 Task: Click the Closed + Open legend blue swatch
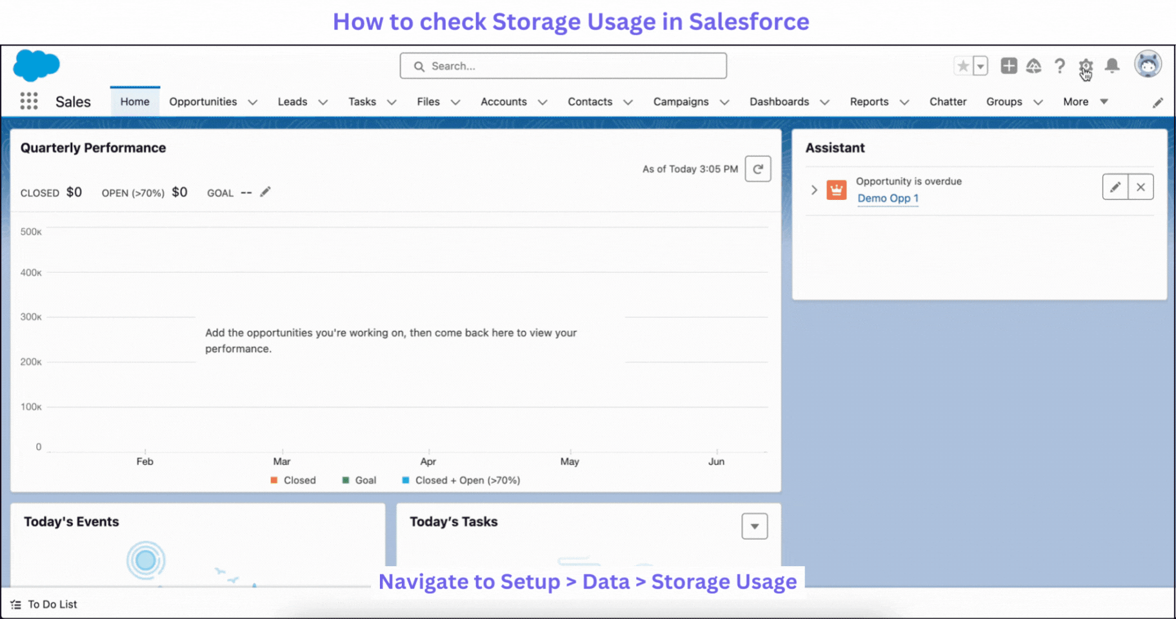click(406, 480)
